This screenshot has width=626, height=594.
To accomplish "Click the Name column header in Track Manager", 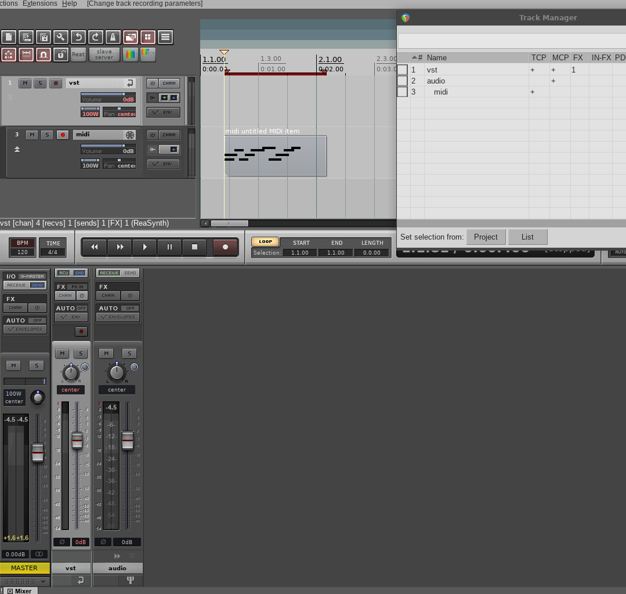I will click(477, 57).
